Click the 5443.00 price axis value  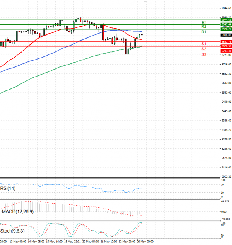[x=226, y=111]
